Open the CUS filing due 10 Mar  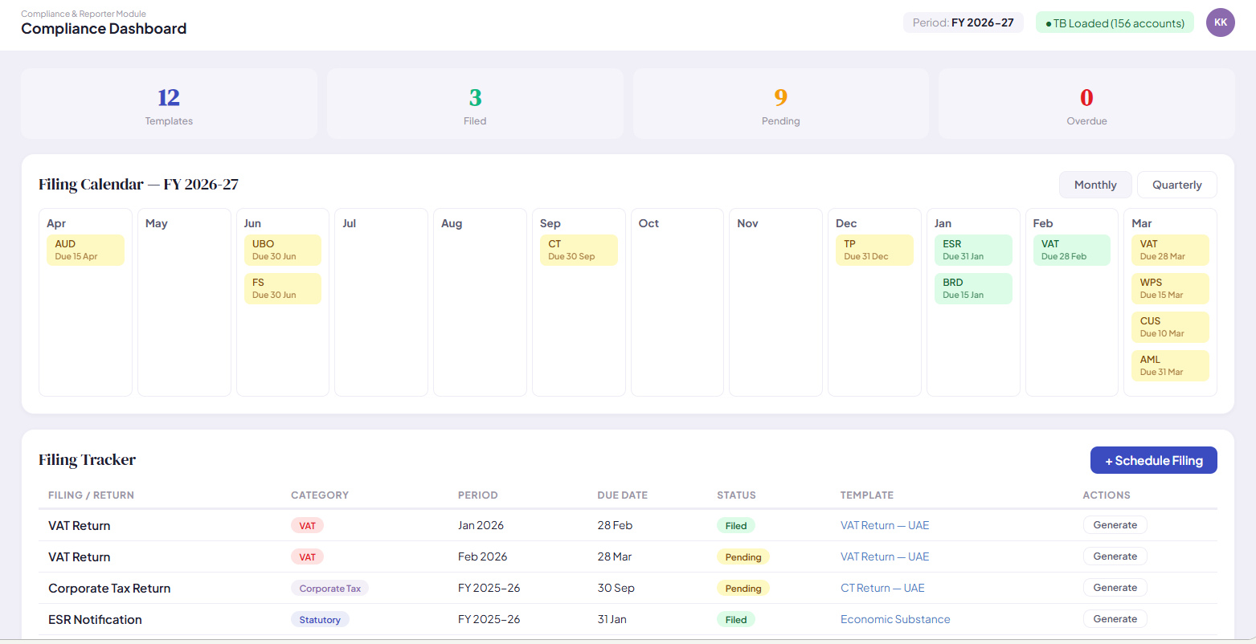1170,327
